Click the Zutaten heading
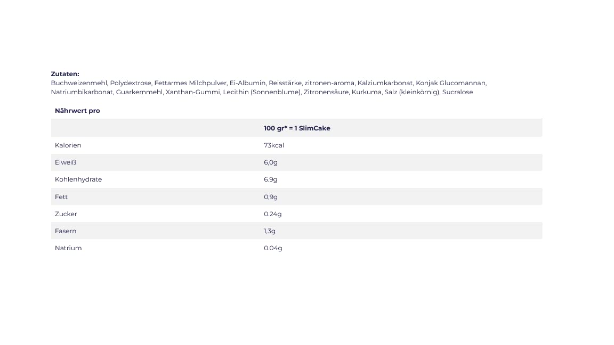 pos(65,74)
